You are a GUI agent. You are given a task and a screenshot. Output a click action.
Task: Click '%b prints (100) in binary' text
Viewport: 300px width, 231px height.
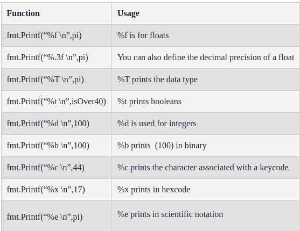(162, 146)
